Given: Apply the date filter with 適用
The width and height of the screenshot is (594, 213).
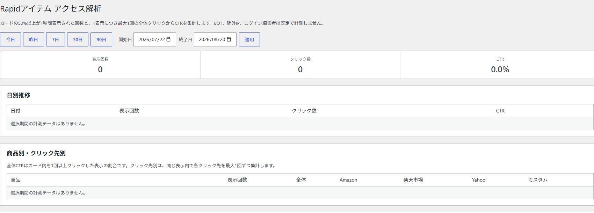Looking at the screenshot, I should point(249,39).
